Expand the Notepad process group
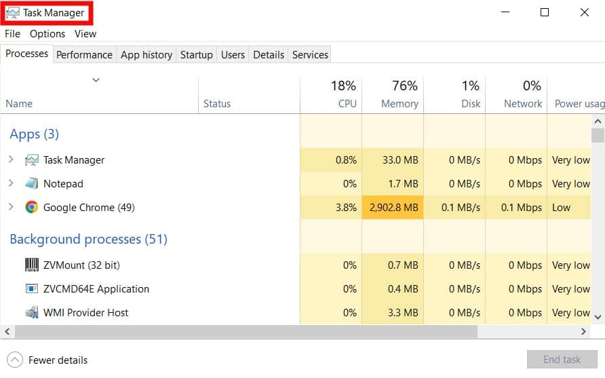This screenshot has height=378, width=605. (x=11, y=183)
